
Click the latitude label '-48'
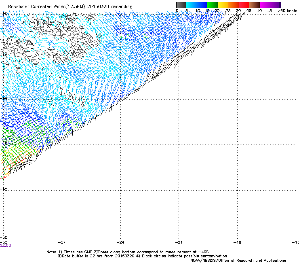[4, 189]
